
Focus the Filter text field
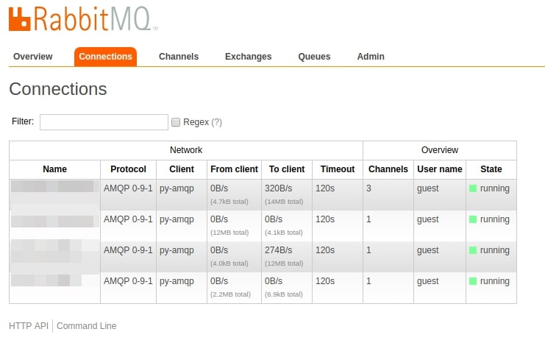104,122
